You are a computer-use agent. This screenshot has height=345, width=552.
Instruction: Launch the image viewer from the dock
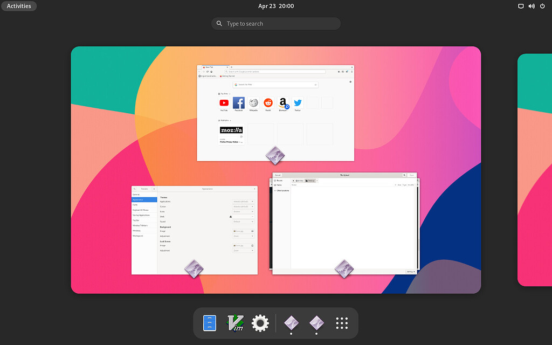[291, 323]
